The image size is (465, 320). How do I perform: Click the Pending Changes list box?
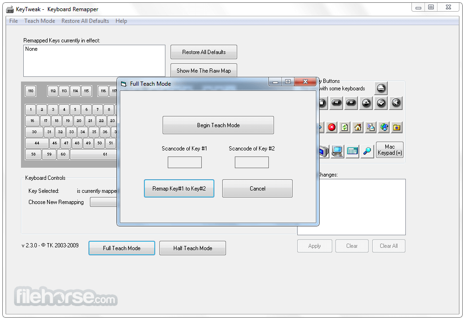pos(362,207)
